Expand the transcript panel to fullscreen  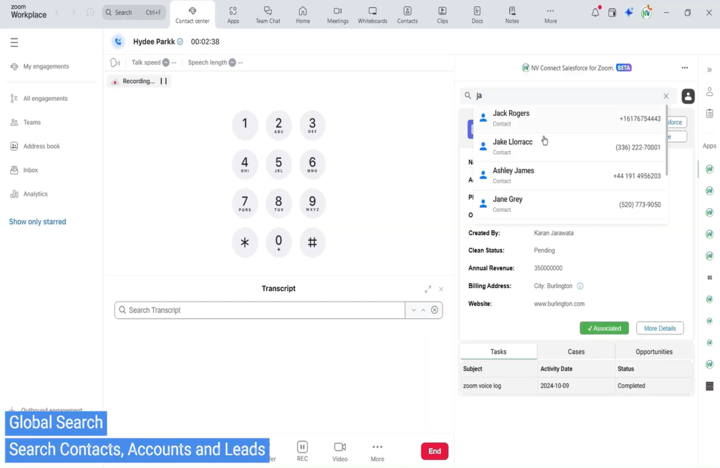point(428,289)
